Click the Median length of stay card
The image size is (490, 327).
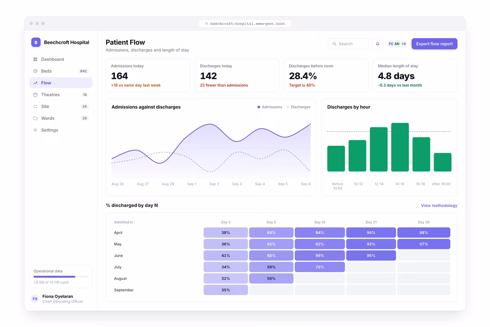click(x=415, y=75)
